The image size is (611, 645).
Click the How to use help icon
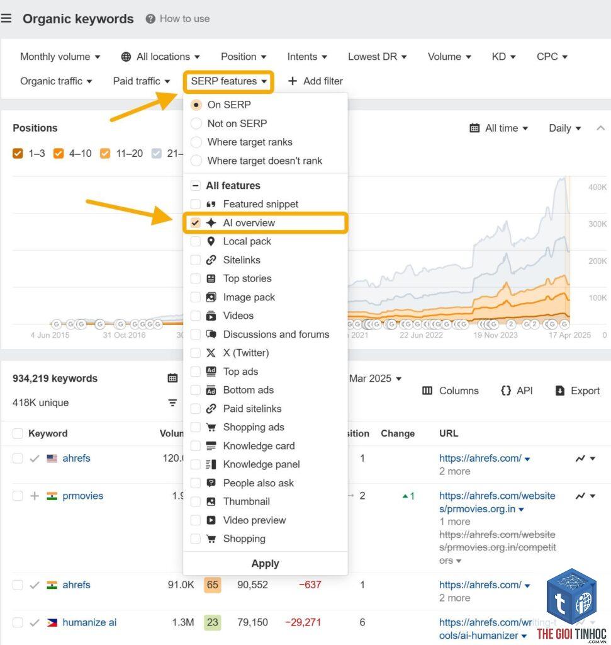[x=150, y=19]
